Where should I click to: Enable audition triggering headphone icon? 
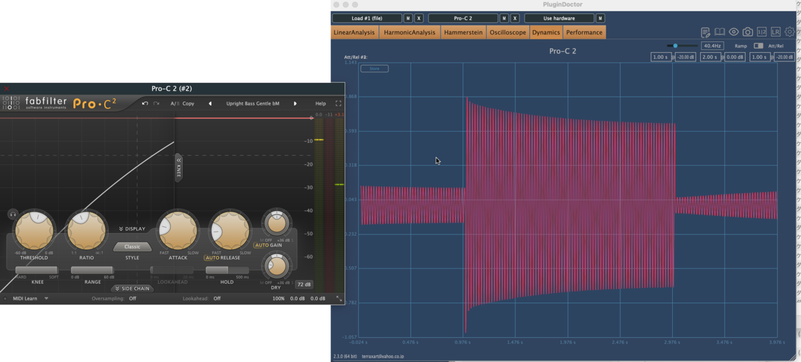[12, 214]
